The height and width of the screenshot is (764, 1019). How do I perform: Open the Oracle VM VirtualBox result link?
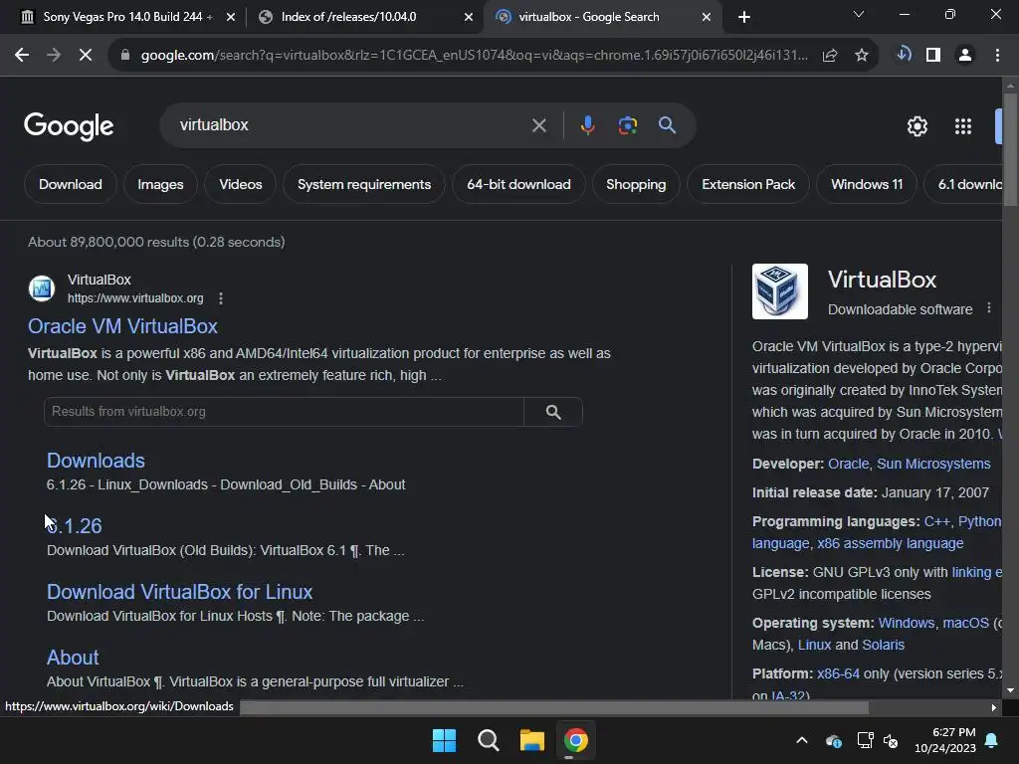coord(122,326)
